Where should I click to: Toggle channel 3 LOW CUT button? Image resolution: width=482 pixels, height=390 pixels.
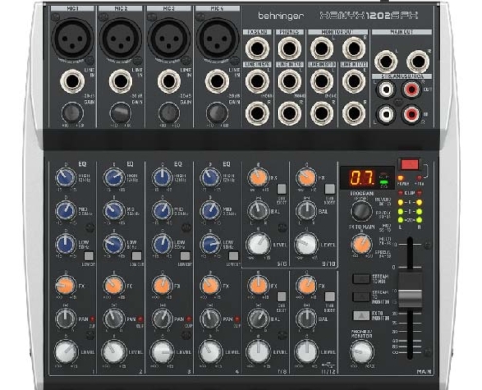click(x=185, y=255)
